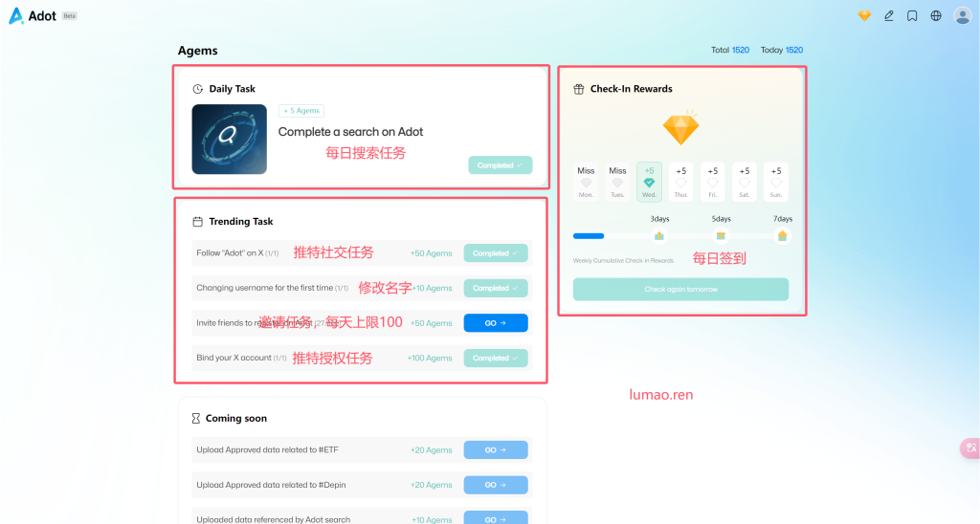Screen dimensions: 980x524
Task: Click the pencil edit icon in header
Action: click(889, 15)
